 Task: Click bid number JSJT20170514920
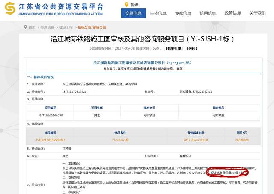[74, 91]
